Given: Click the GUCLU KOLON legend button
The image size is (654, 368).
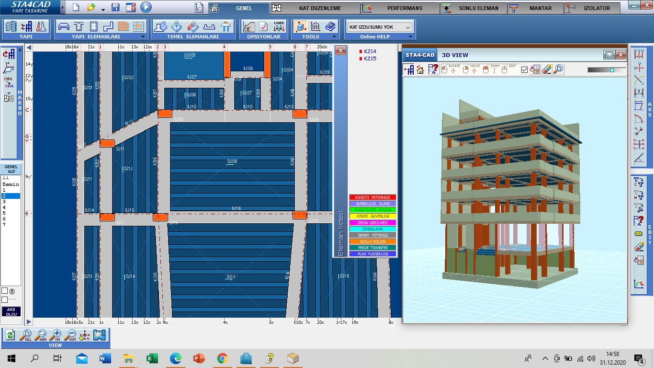Looking at the screenshot, I should coord(372,241).
